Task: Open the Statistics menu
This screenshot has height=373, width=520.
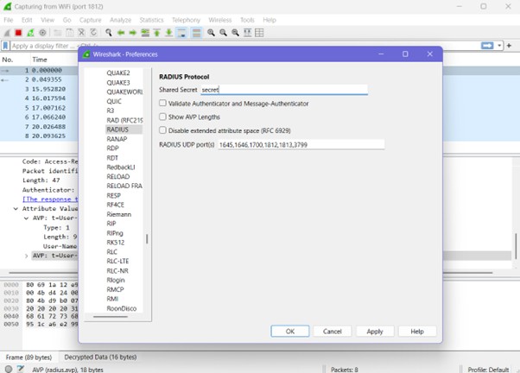Action: [x=151, y=20]
